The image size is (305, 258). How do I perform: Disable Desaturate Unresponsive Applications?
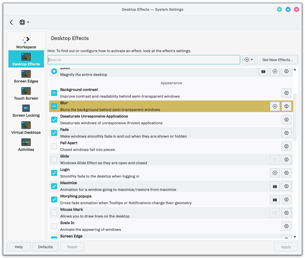(54, 120)
